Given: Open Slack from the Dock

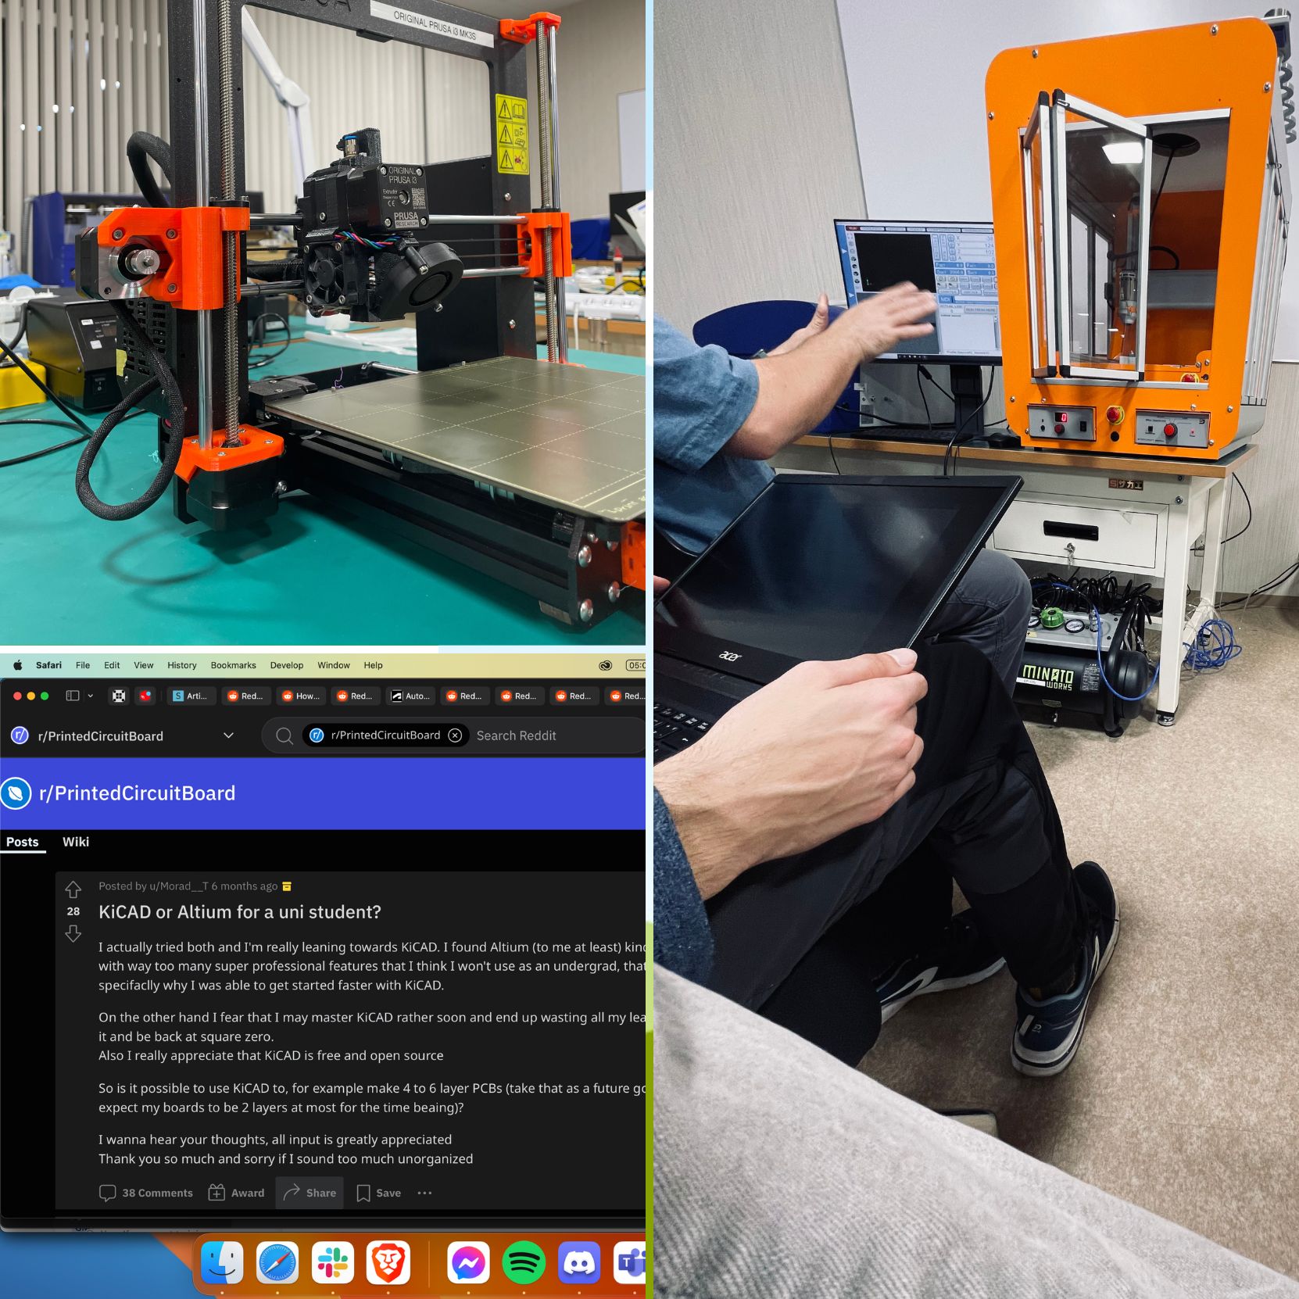Looking at the screenshot, I should (333, 1262).
